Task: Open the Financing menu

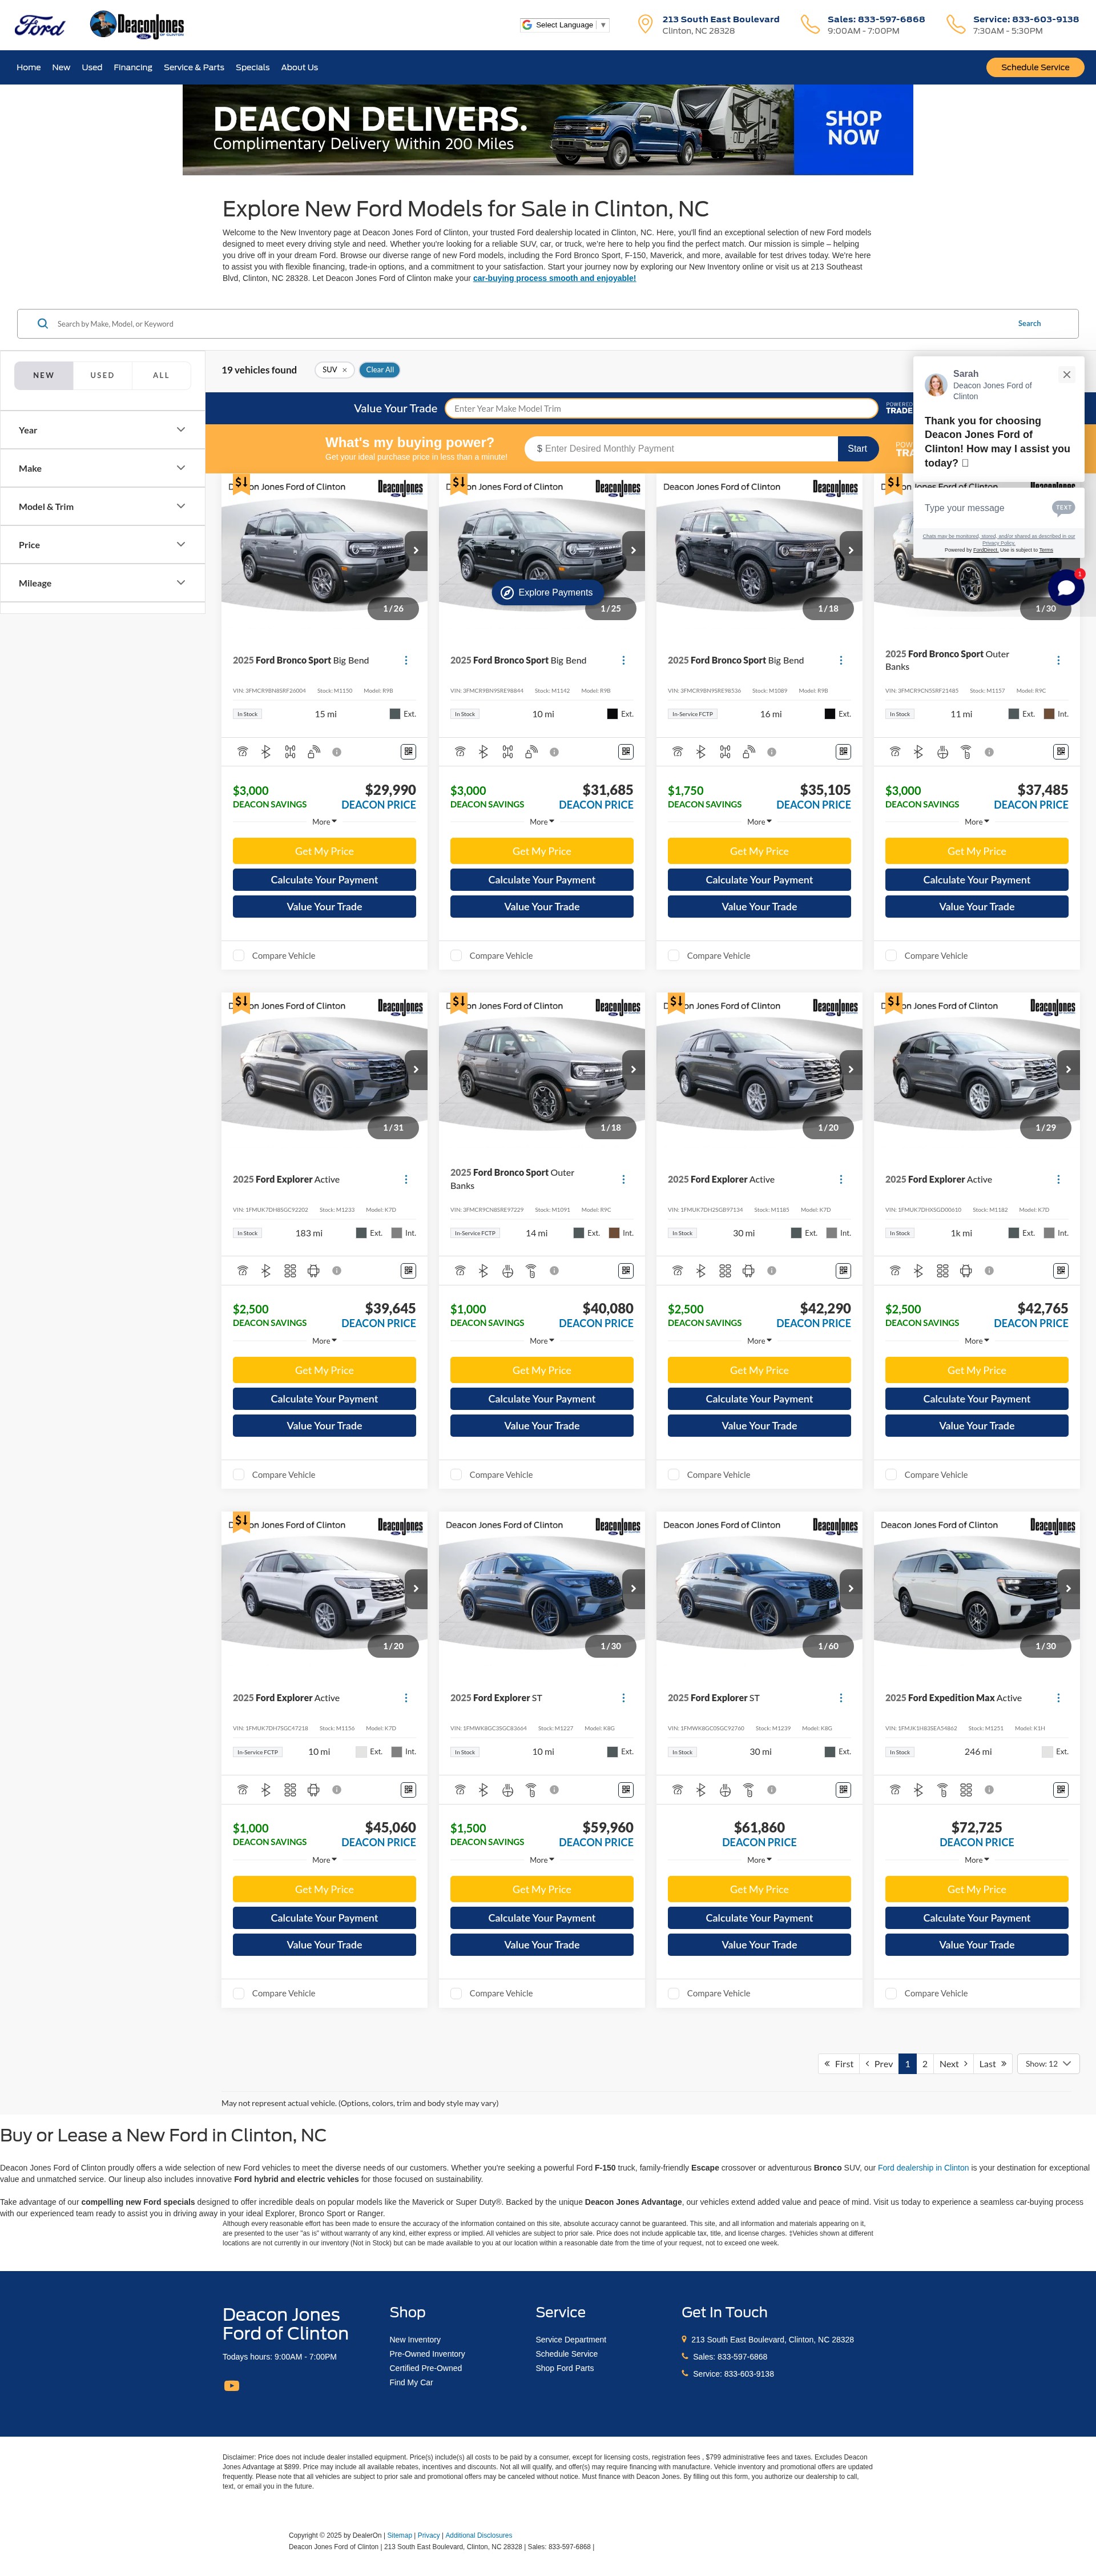Action: pyautogui.click(x=133, y=68)
